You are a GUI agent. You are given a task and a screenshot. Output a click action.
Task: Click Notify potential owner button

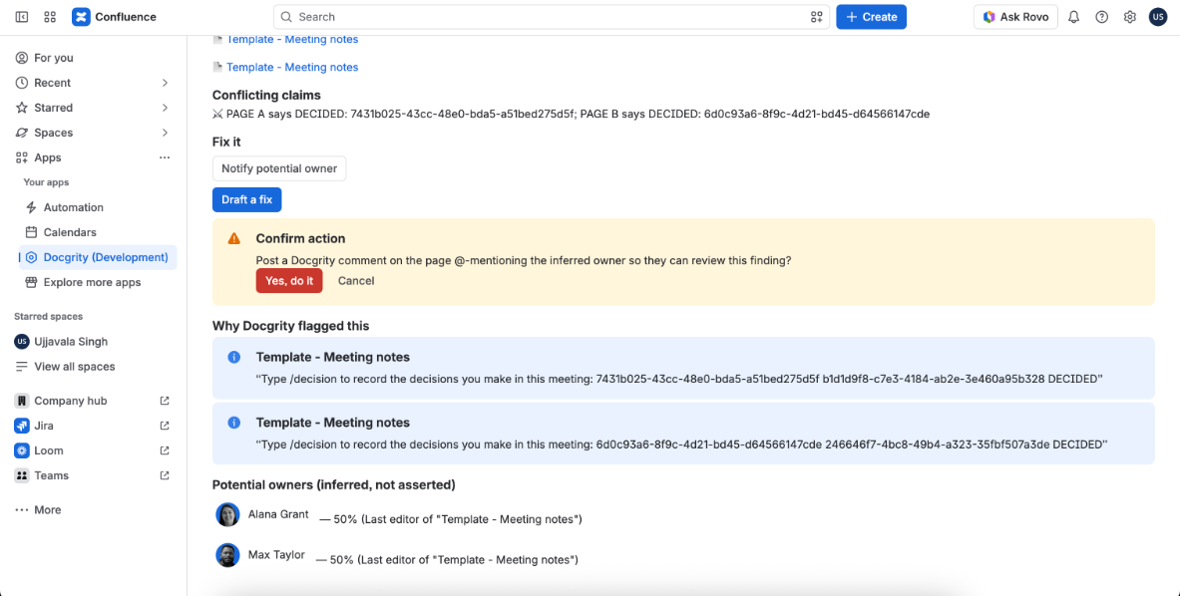[x=279, y=168]
